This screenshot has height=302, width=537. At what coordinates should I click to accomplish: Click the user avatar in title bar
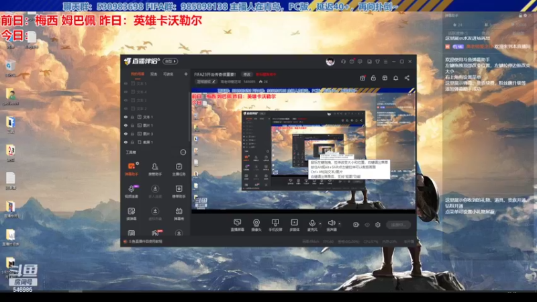(330, 62)
